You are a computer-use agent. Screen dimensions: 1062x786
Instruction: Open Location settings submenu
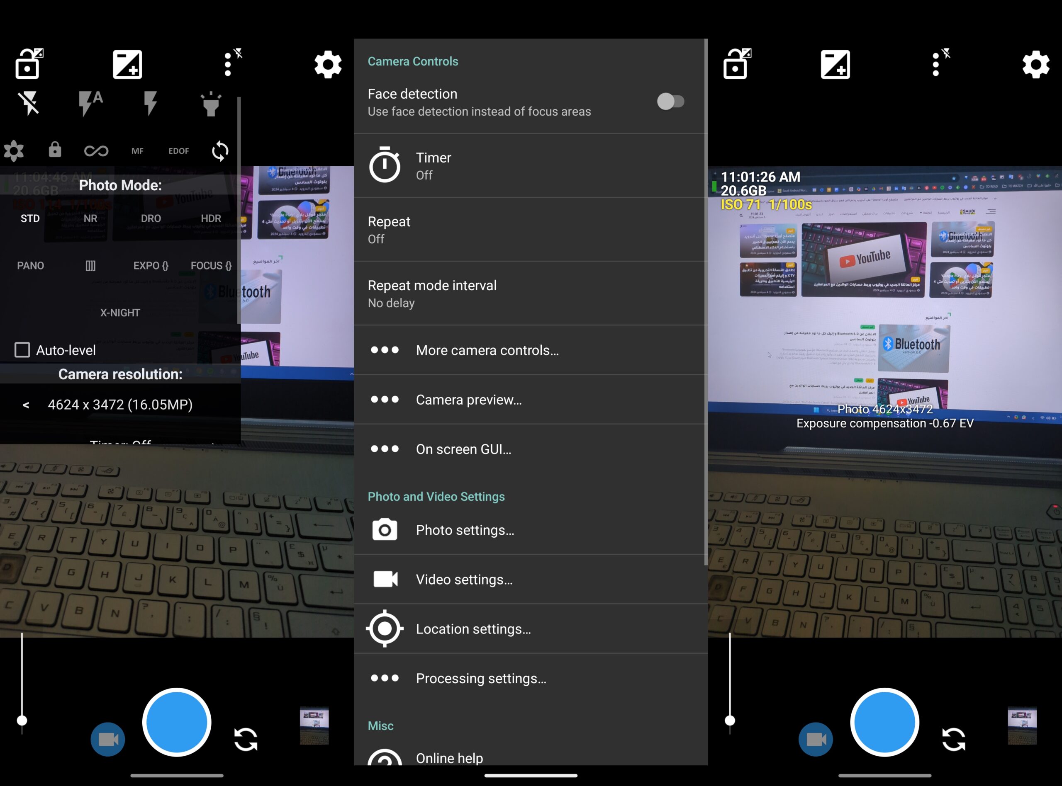[x=530, y=629]
